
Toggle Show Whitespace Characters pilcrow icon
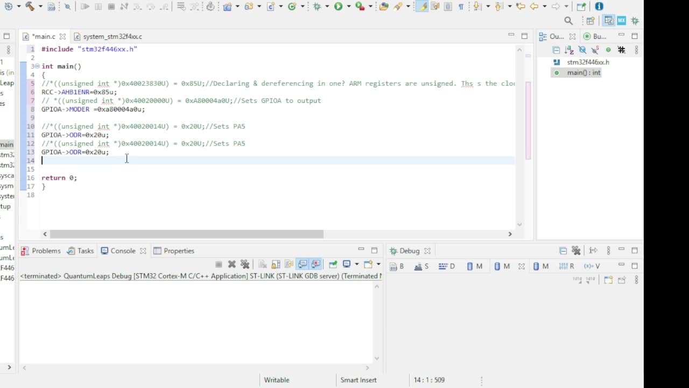click(461, 6)
